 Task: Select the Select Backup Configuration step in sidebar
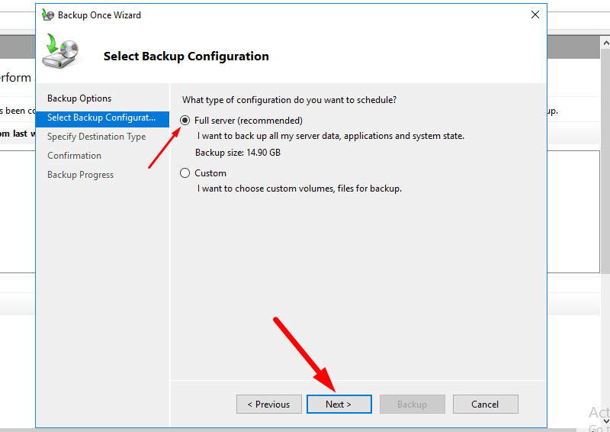tap(101, 118)
